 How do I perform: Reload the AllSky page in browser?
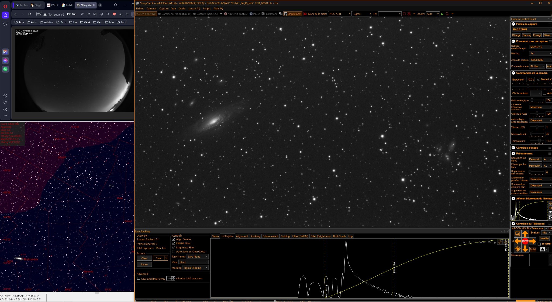(x=30, y=14)
